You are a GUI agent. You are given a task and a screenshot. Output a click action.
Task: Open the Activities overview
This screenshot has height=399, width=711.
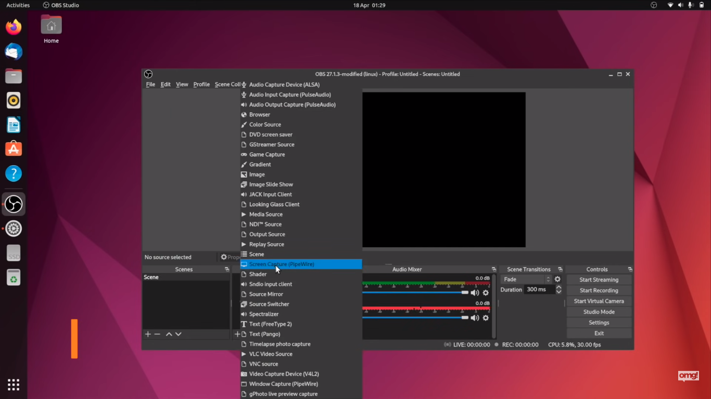click(18, 5)
